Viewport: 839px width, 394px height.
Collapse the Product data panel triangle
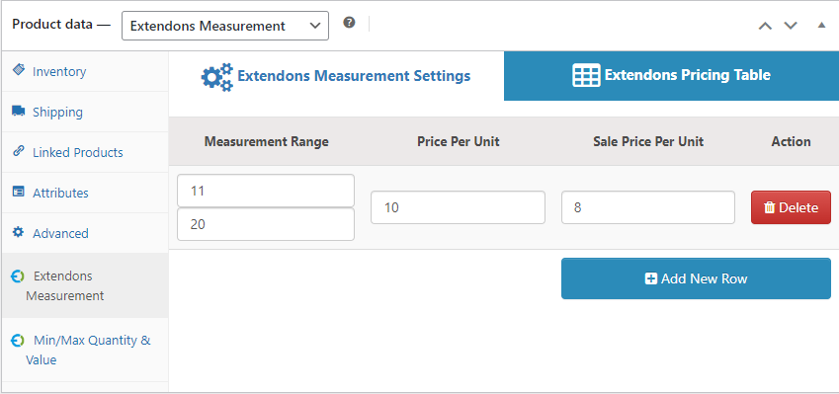pyautogui.click(x=821, y=25)
